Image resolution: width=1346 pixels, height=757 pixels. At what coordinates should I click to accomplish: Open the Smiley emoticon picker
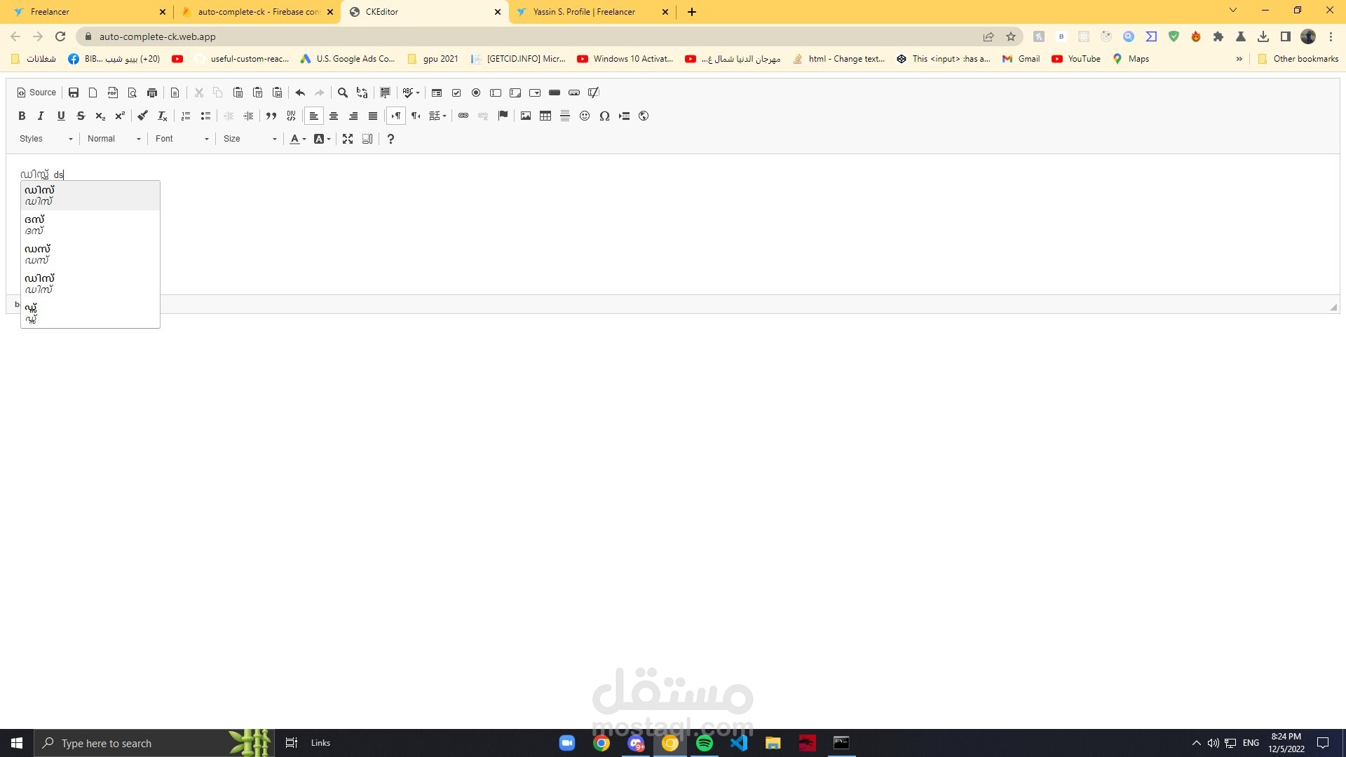pos(585,116)
